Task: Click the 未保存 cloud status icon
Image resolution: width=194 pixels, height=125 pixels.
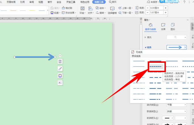Action: coord(149,2)
